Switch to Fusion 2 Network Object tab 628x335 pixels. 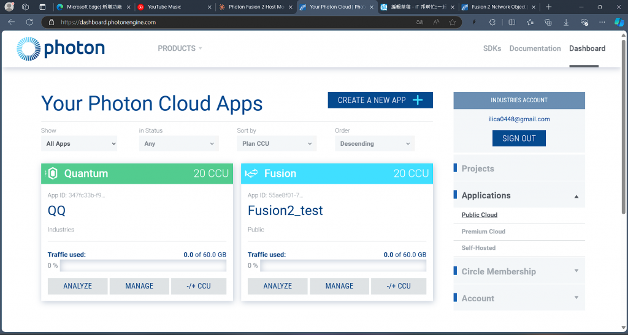(x=498, y=7)
